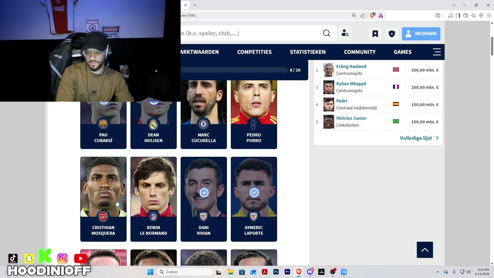Screen dimensions: 494x278
Task: Select the Robin Le Normand player card
Action: click(154, 199)
